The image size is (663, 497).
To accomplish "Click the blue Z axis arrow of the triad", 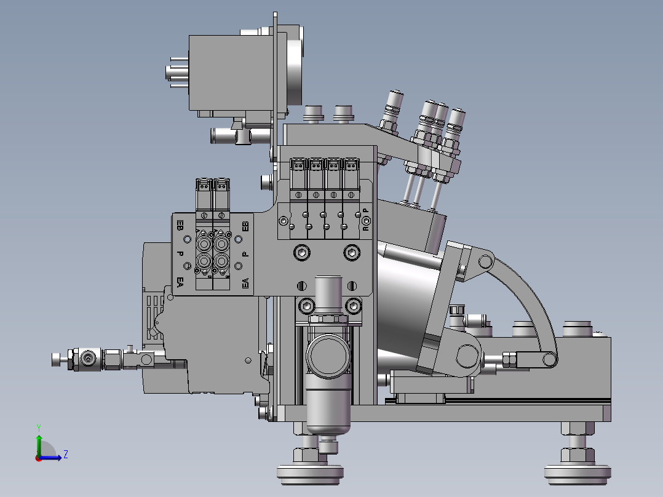I will (52, 457).
